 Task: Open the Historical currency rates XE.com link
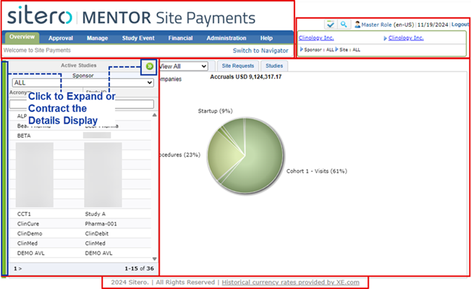290,282
